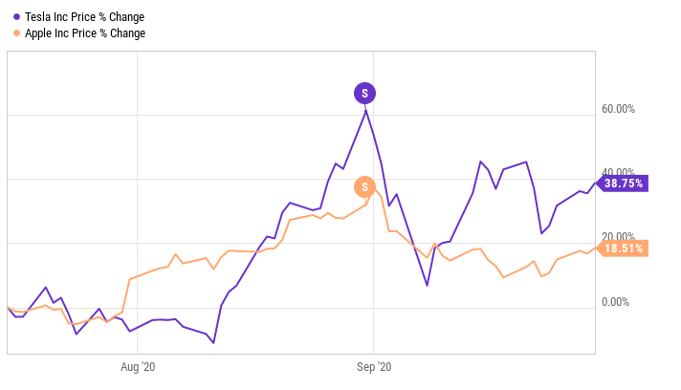The height and width of the screenshot is (390, 681).
Task: Select the Sep '20 date label
Action: click(x=374, y=367)
